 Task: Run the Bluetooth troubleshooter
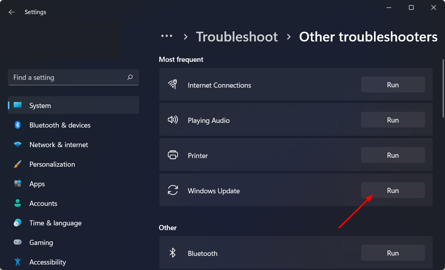pyautogui.click(x=392, y=253)
